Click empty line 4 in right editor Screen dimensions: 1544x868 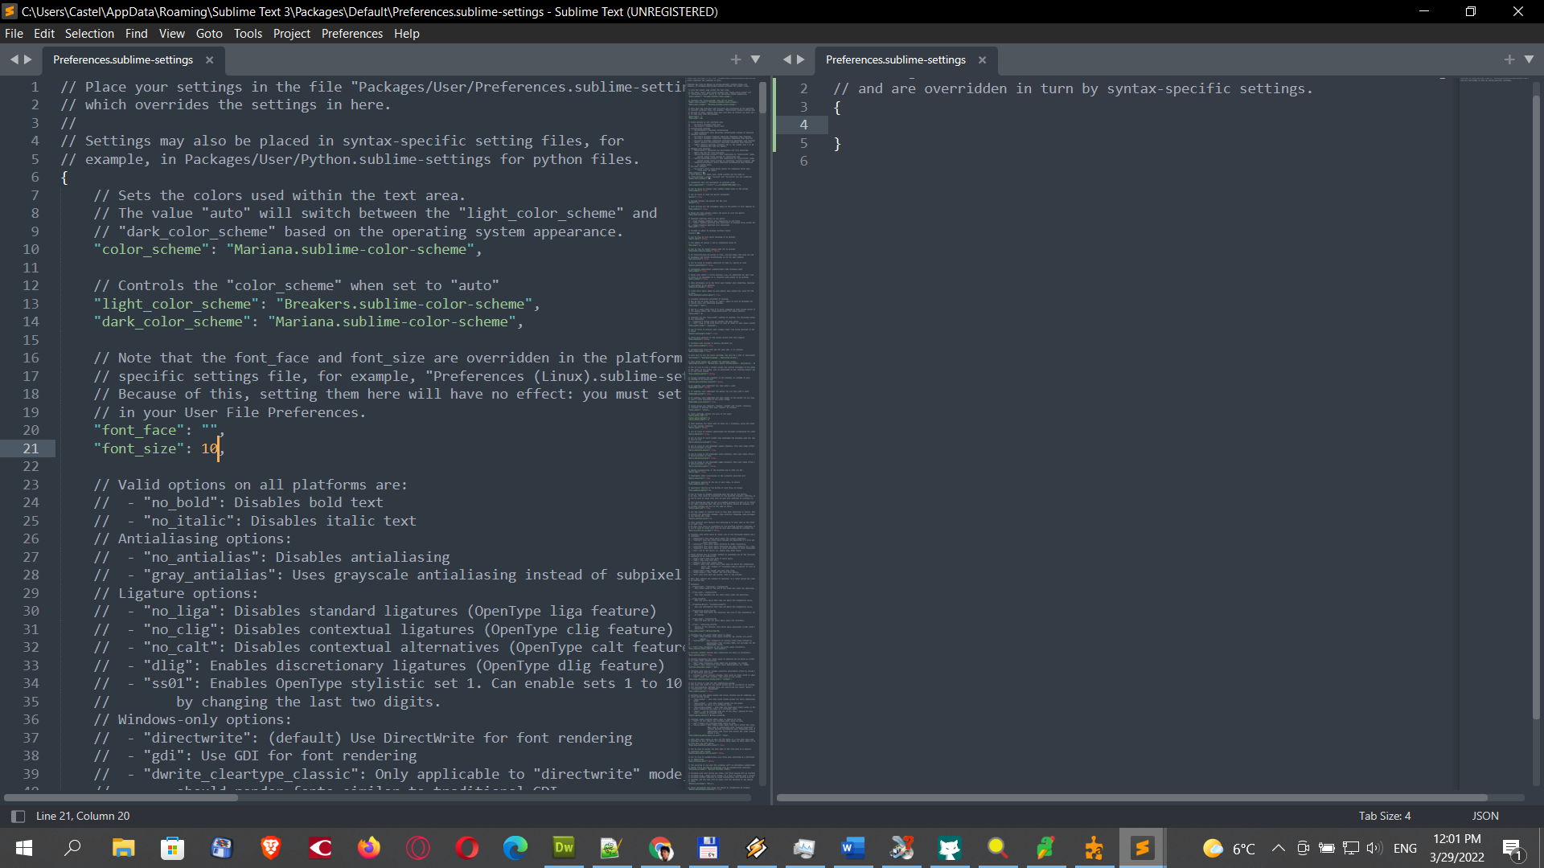[1142, 125]
